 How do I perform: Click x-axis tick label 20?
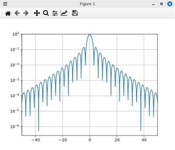tap(117, 140)
